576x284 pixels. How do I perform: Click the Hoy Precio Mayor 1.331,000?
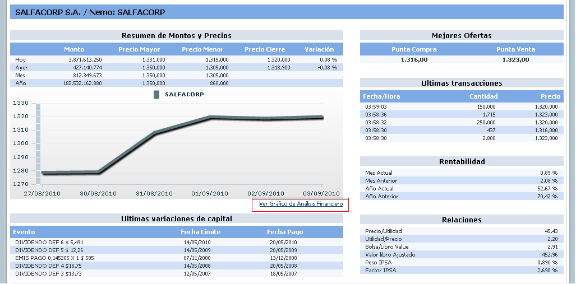point(153,59)
